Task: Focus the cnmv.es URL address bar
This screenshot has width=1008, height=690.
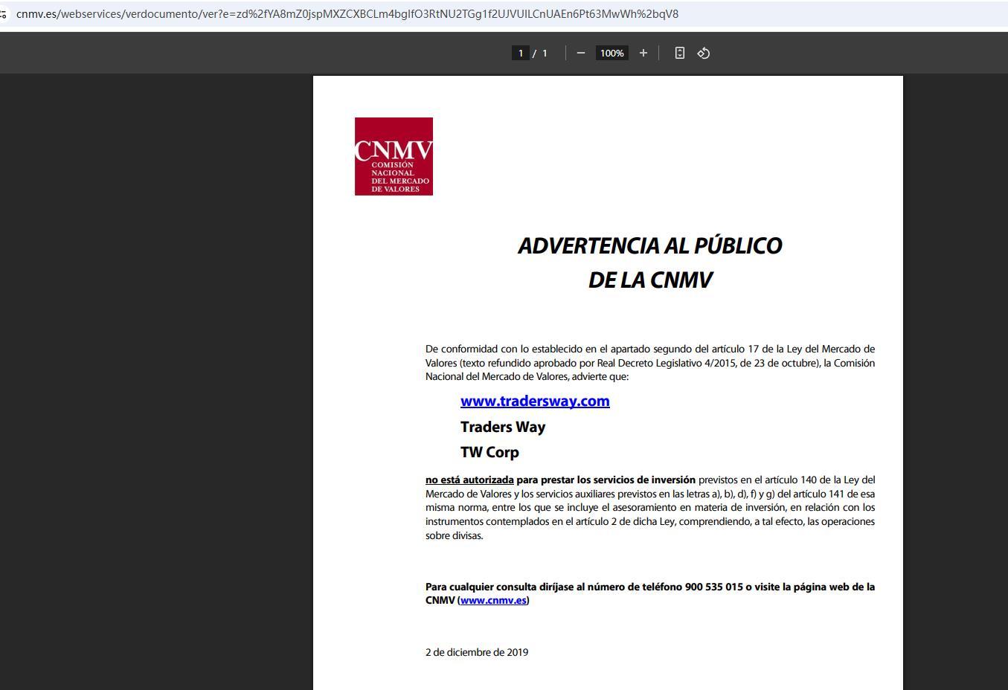Action: coord(347,14)
